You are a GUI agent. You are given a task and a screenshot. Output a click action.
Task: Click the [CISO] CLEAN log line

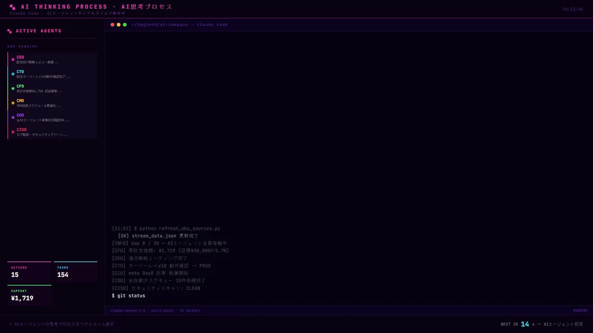(x=156, y=288)
